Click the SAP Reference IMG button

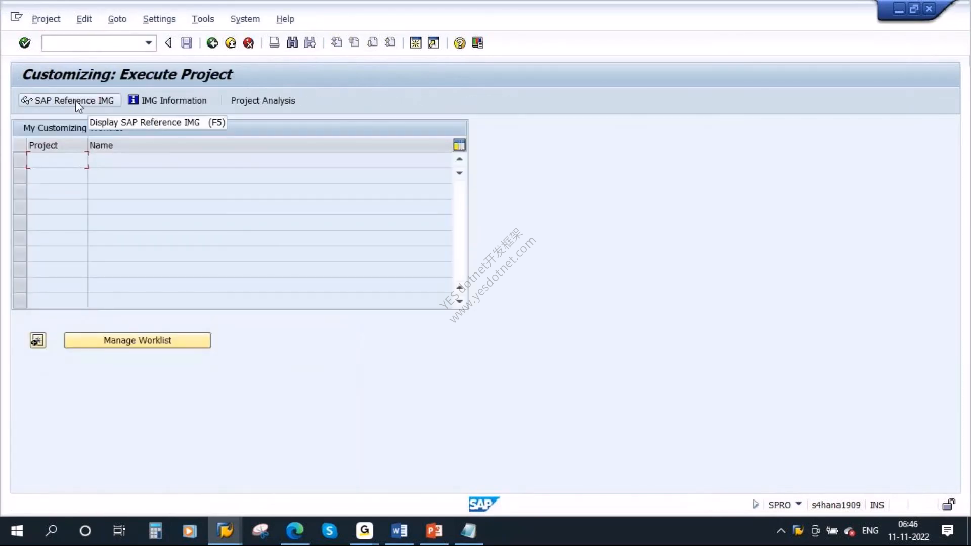pyautogui.click(x=70, y=100)
